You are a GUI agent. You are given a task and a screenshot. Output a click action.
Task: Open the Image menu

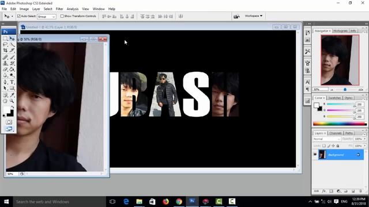point(24,9)
